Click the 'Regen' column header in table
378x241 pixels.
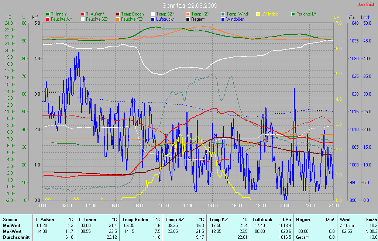click(x=303, y=220)
